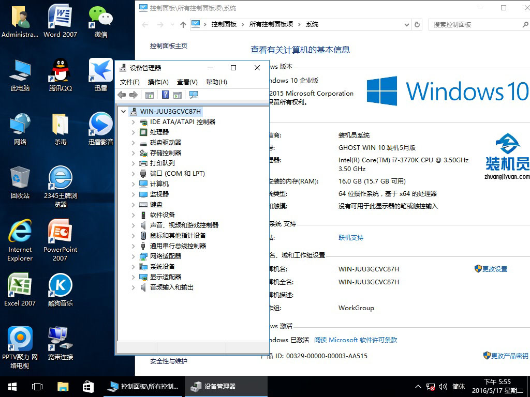530x397 pixels.
Task: Click the volume speaker icon in system tray
Action: [x=443, y=387]
